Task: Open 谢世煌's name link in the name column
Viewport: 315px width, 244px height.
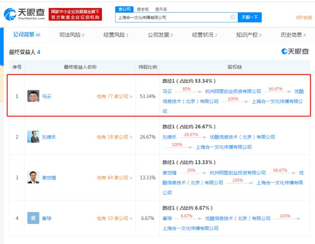Action: (49, 178)
